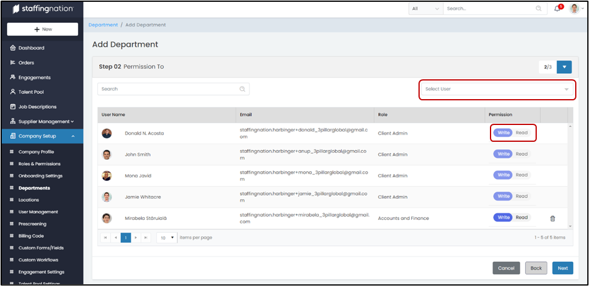Click the Department breadcrumb link

[x=103, y=25]
